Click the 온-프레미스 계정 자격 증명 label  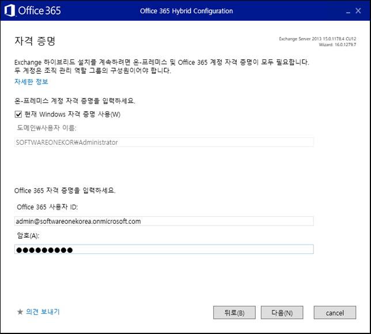click(x=75, y=101)
